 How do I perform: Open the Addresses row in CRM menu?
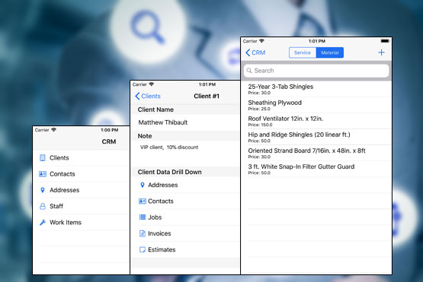click(82, 190)
